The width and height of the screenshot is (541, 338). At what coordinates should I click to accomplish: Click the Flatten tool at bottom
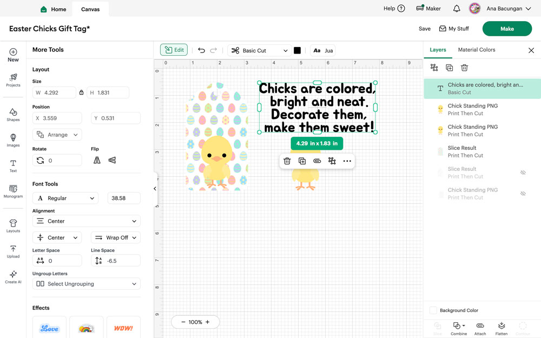pos(502,329)
